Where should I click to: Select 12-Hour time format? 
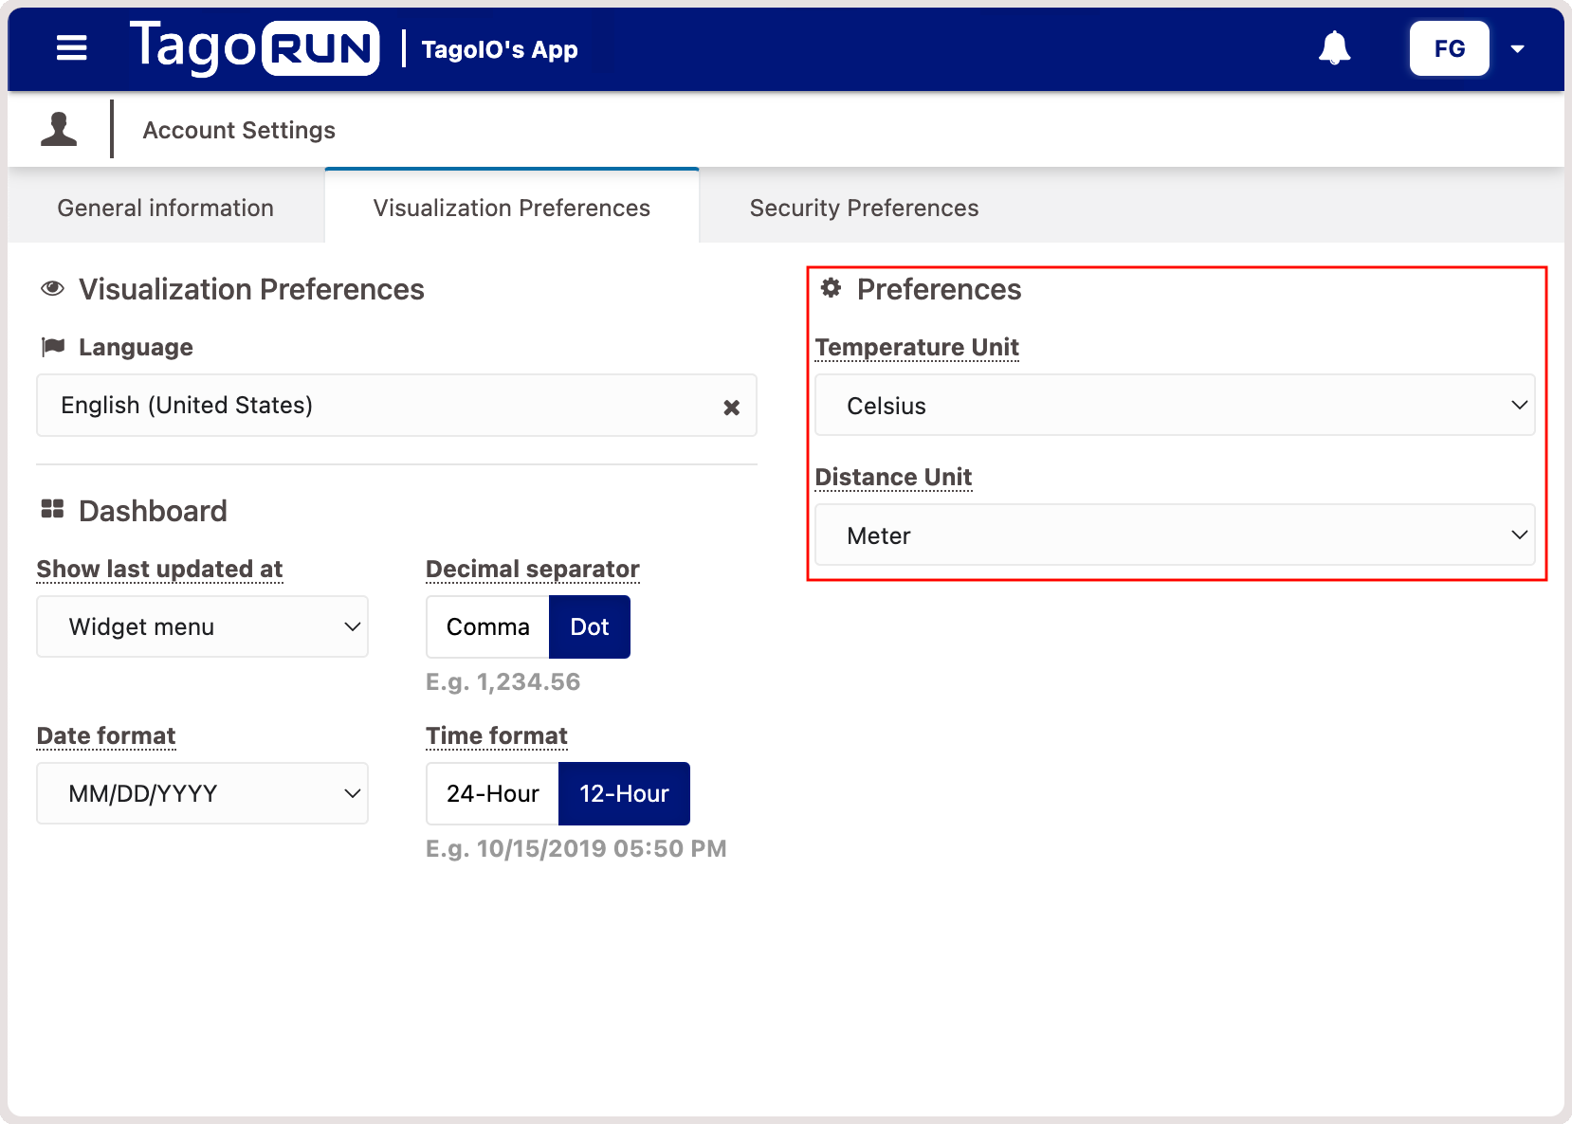pos(624,793)
